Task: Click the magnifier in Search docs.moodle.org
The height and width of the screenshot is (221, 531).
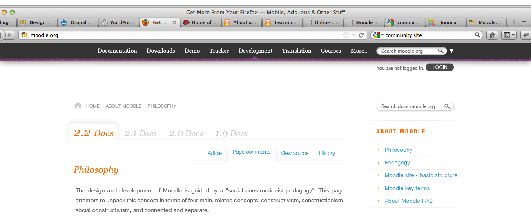Action: click(x=448, y=106)
